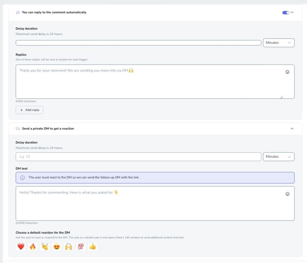Collapse the automatic comment reply section
Screen dimensions: 307x263
tap(292, 12)
